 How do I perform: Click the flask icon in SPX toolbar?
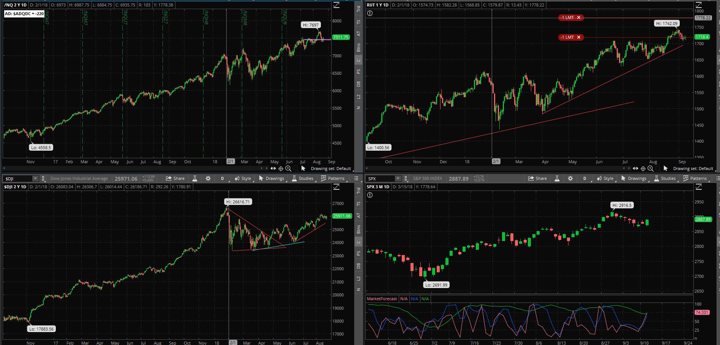(557, 178)
